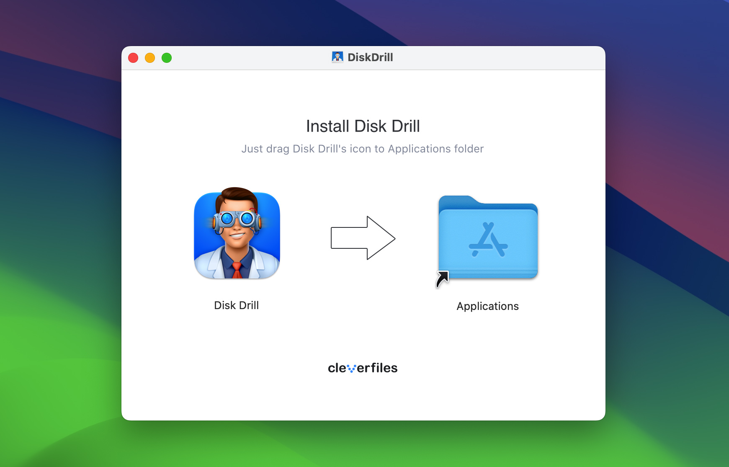Click the drag-to-Applications instruction text
Image resolution: width=729 pixels, height=467 pixels.
pyautogui.click(x=363, y=149)
